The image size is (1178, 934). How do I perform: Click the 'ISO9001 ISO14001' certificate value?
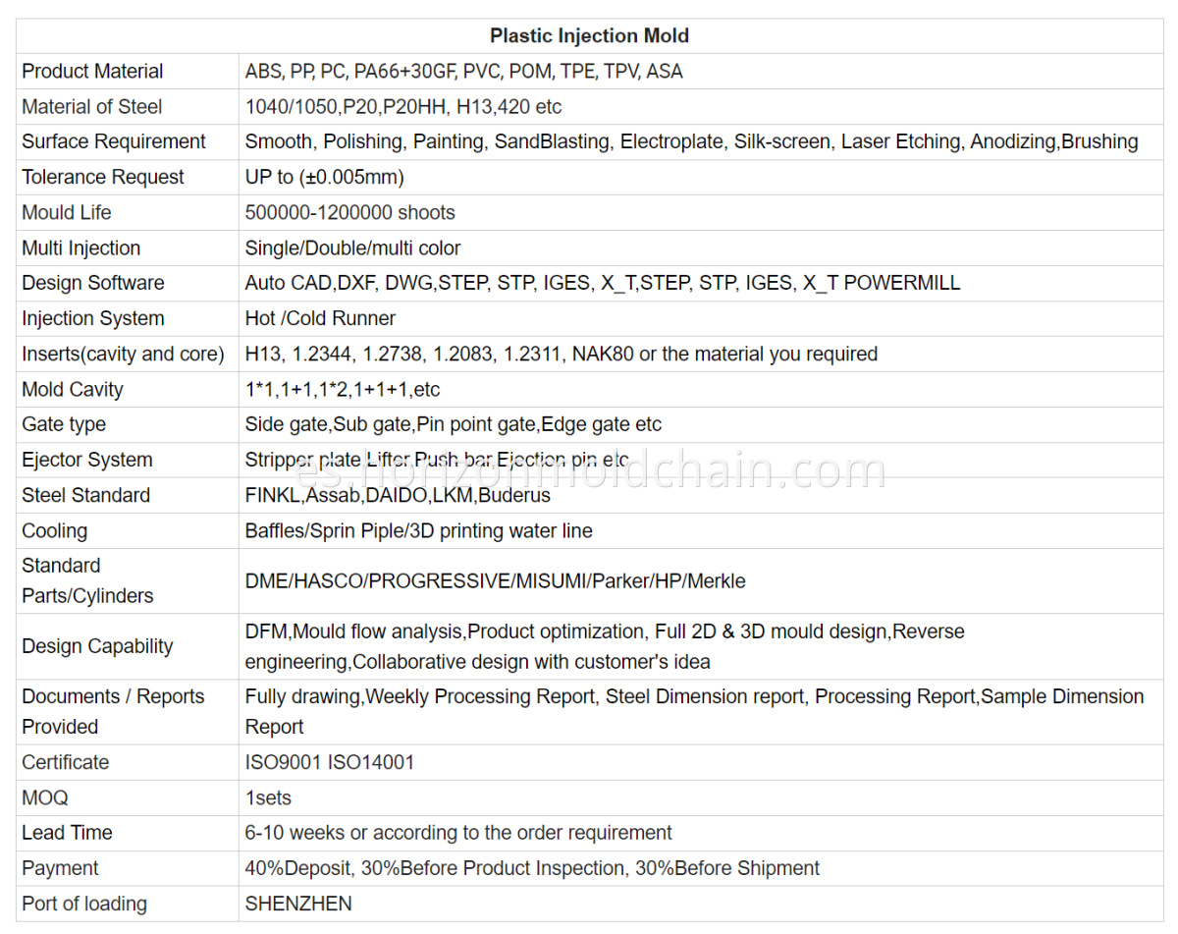point(330,763)
